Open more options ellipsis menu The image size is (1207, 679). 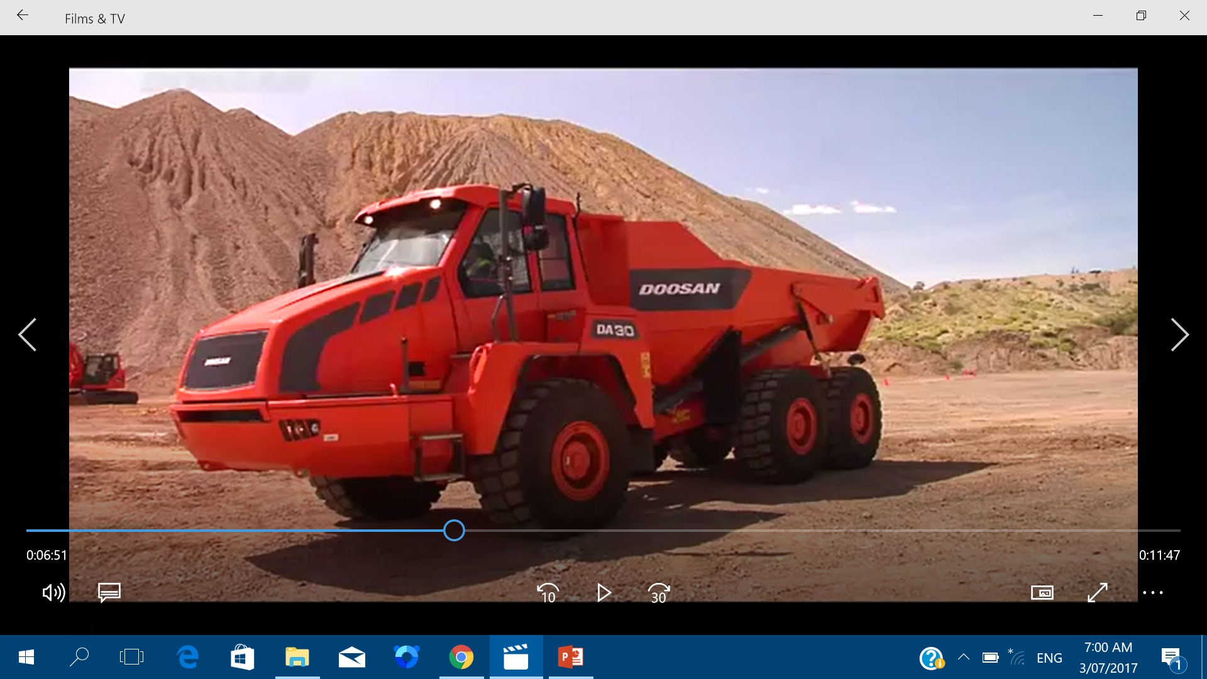point(1153,592)
